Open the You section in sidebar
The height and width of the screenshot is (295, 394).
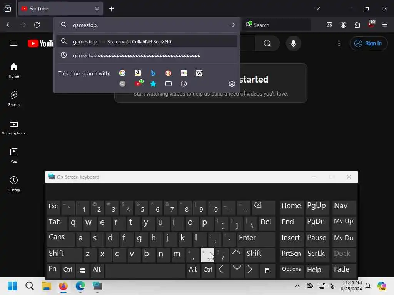pyautogui.click(x=14, y=156)
